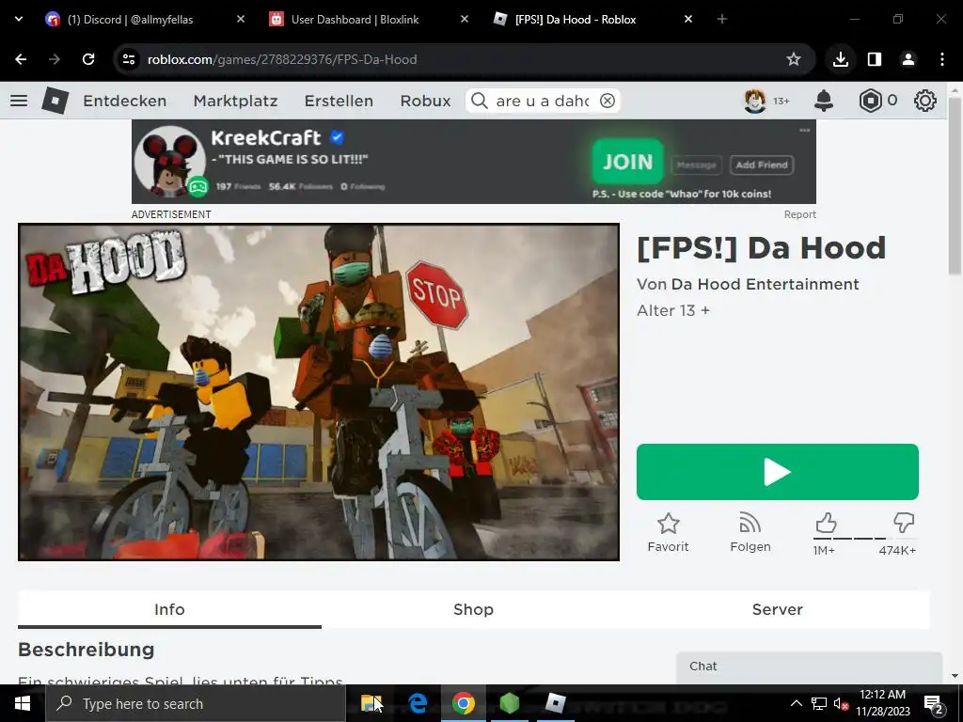
Task: Open the Server tab
Action: coord(778,609)
